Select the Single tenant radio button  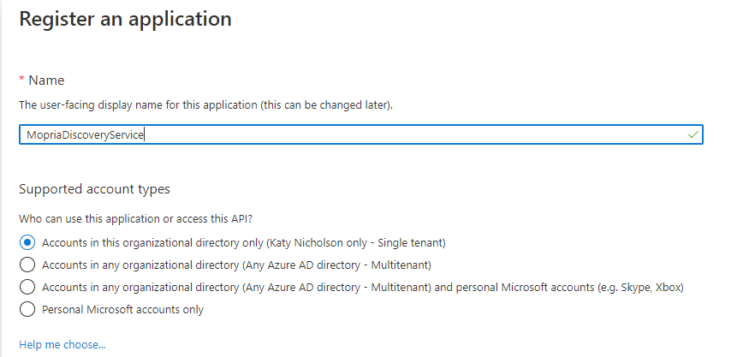click(x=27, y=242)
